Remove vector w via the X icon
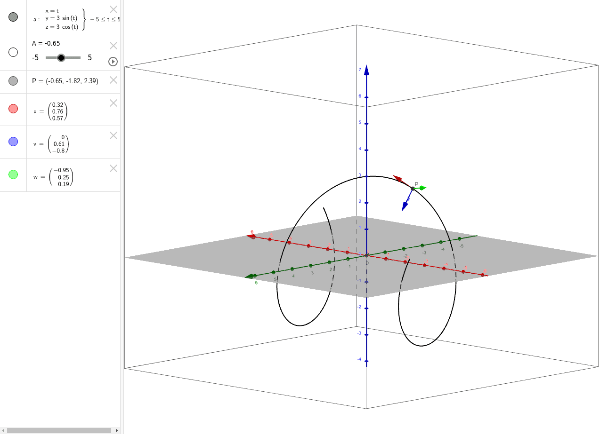The width and height of the screenshot is (600, 435). tap(113, 168)
